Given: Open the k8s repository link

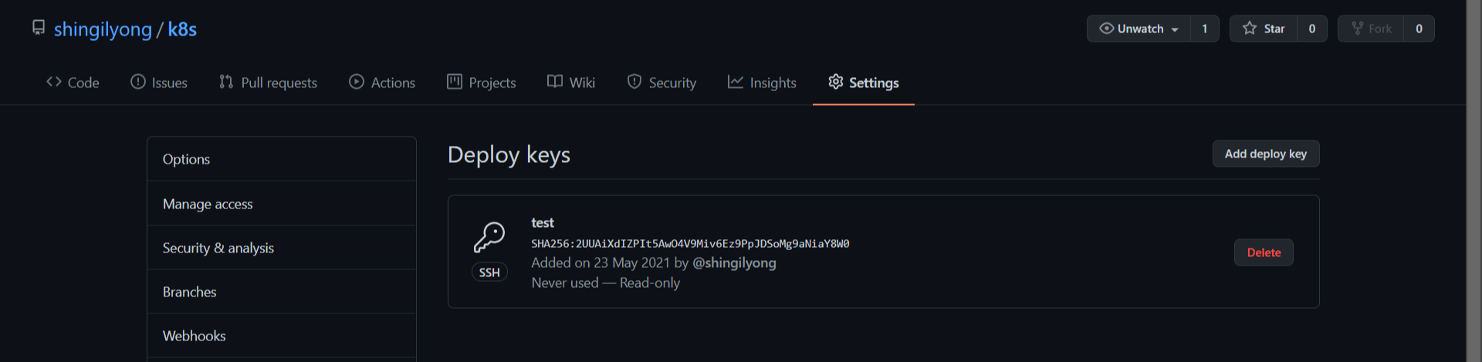Looking at the screenshot, I should coord(182,29).
